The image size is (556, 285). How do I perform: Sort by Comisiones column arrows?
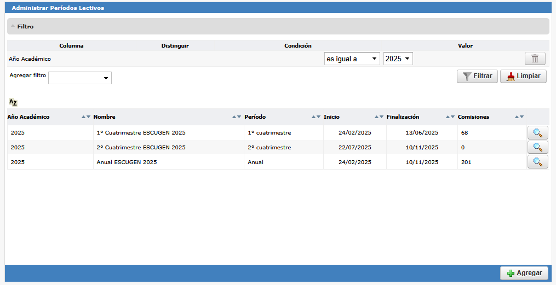tap(519, 117)
